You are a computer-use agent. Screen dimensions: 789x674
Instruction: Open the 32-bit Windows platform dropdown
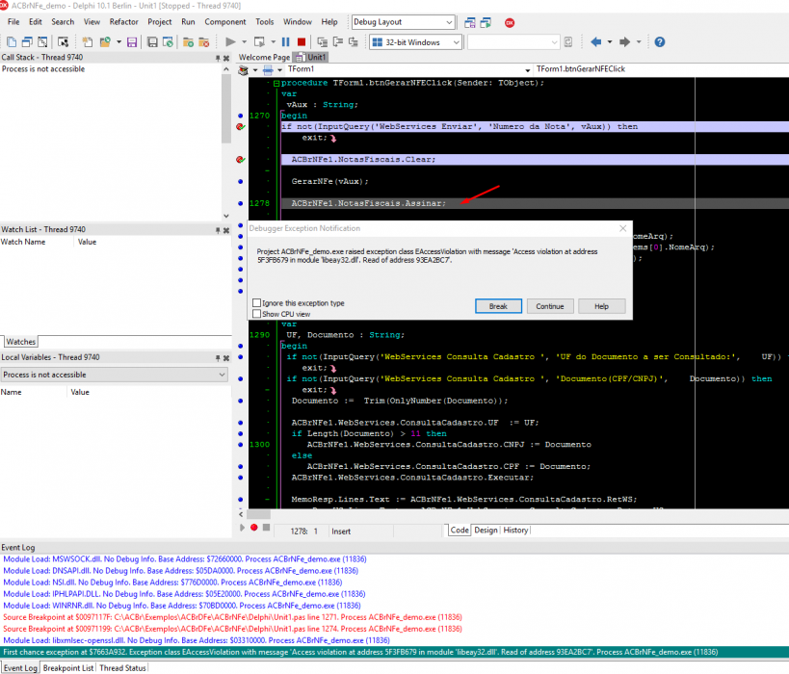click(x=456, y=42)
